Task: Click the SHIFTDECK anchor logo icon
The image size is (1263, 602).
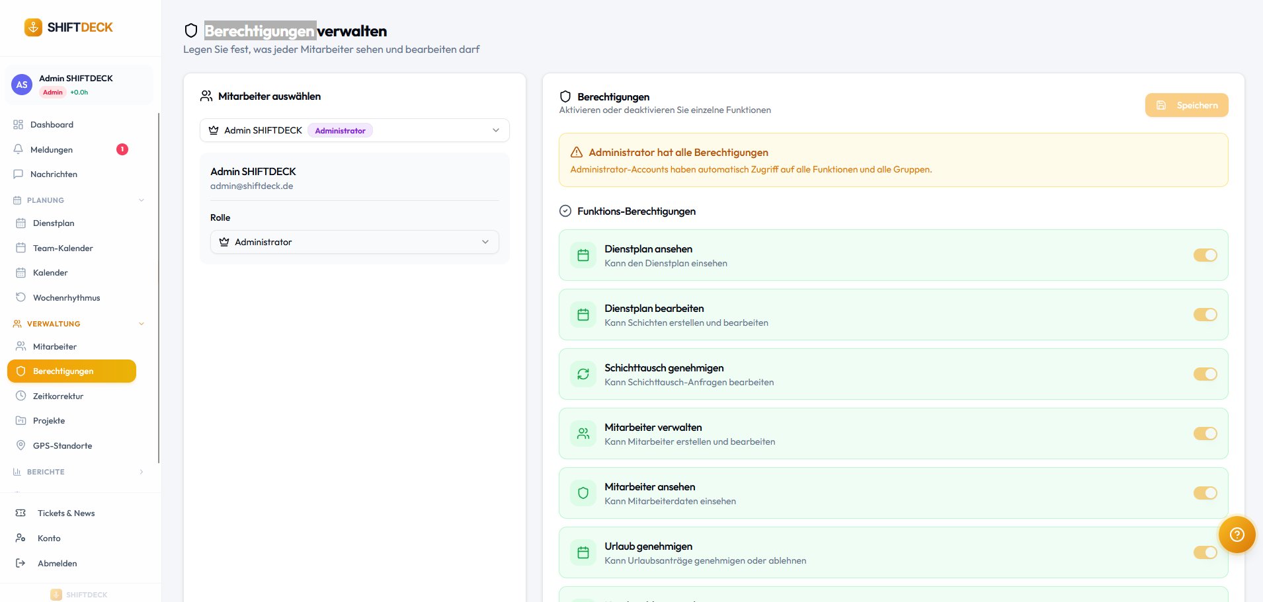Action: coord(33,27)
